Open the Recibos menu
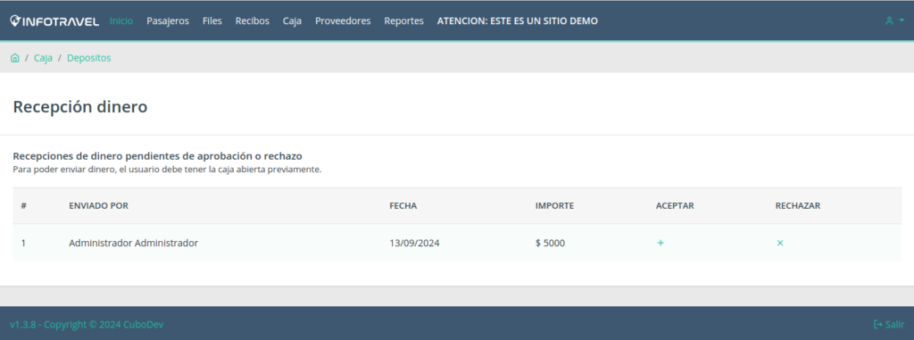 point(253,21)
